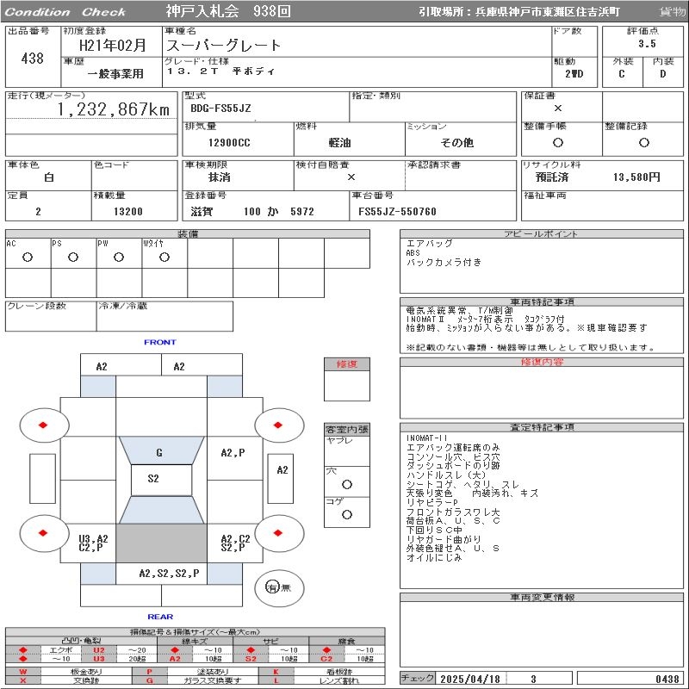Click the circled 有 spare tire mark

(272, 587)
